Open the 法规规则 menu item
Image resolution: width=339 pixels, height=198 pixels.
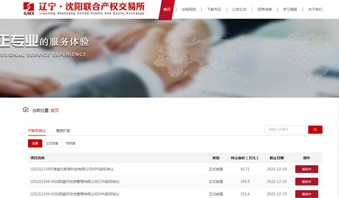pos(188,9)
